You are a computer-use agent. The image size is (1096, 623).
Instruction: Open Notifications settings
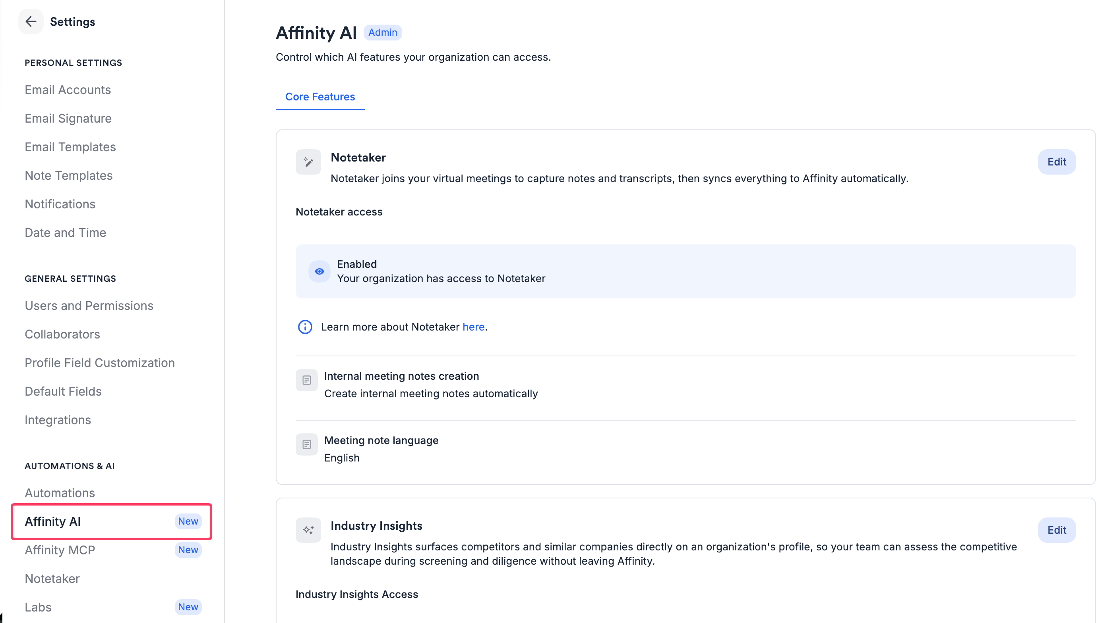[x=60, y=204]
